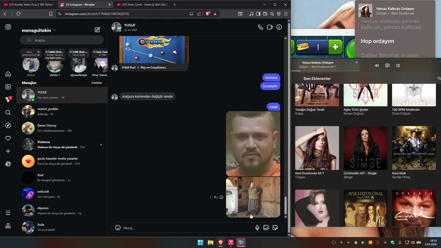Reply to the last sent photo
This screenshot has width=441, height=248.
(216, 197)
